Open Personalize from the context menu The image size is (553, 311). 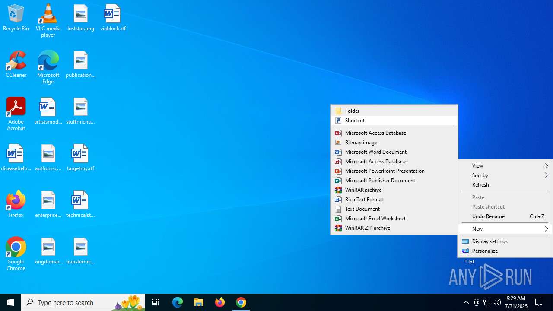[x=505, y=251]
